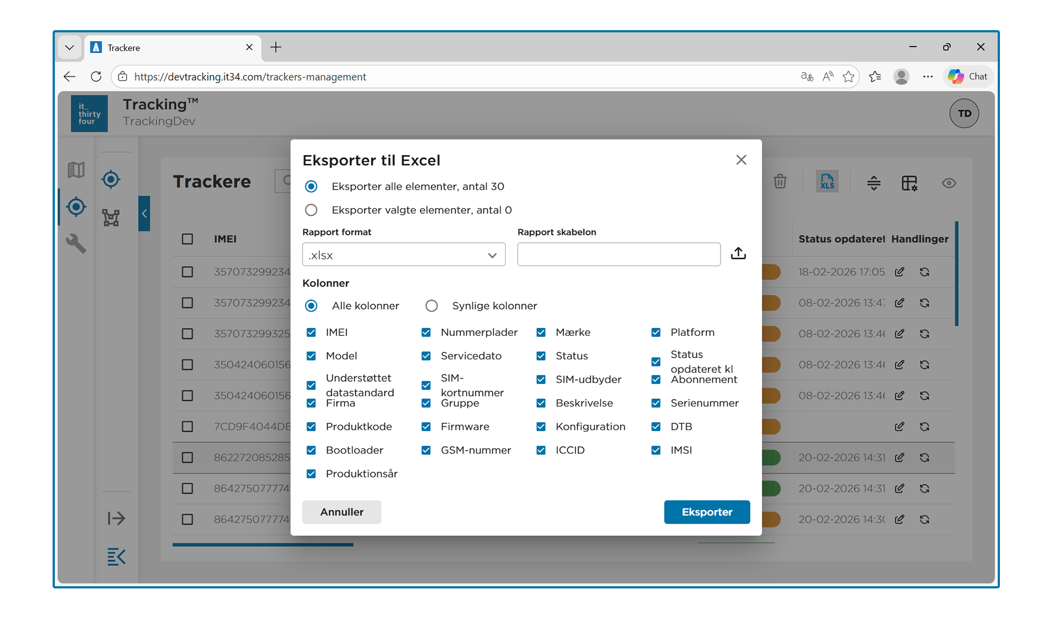
Task: Select Synlige kolonner radio option
Action: point(432,306)
